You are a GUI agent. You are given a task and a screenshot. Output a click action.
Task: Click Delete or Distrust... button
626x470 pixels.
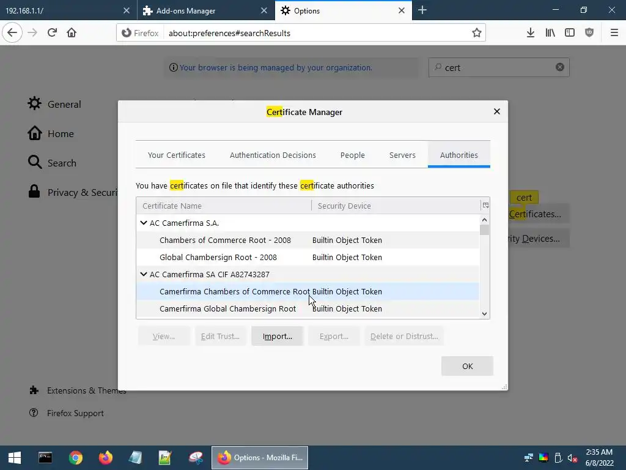pyautogui.click(x=404, y=336)
